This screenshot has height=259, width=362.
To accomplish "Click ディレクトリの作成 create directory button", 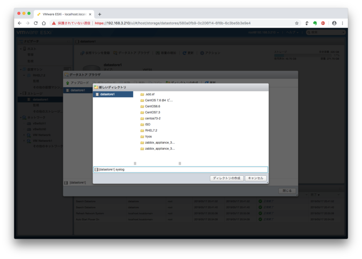I will pos(227,178).
